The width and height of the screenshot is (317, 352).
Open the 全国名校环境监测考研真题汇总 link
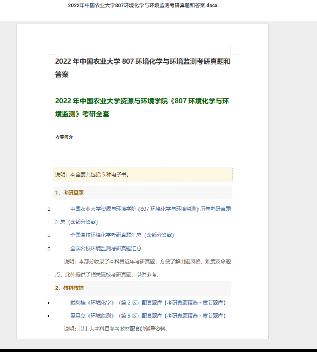click(x=106, y=248)
